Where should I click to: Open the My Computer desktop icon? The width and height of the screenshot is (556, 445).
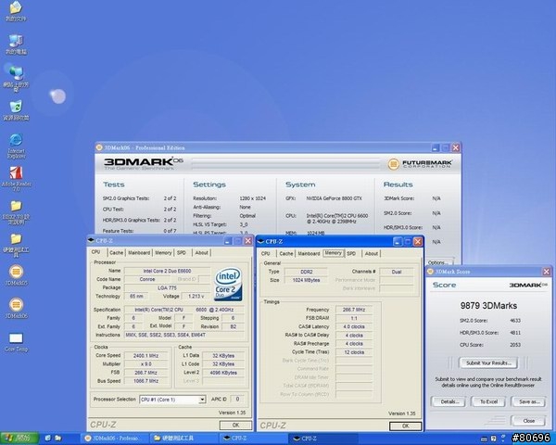tap(16, 44)
